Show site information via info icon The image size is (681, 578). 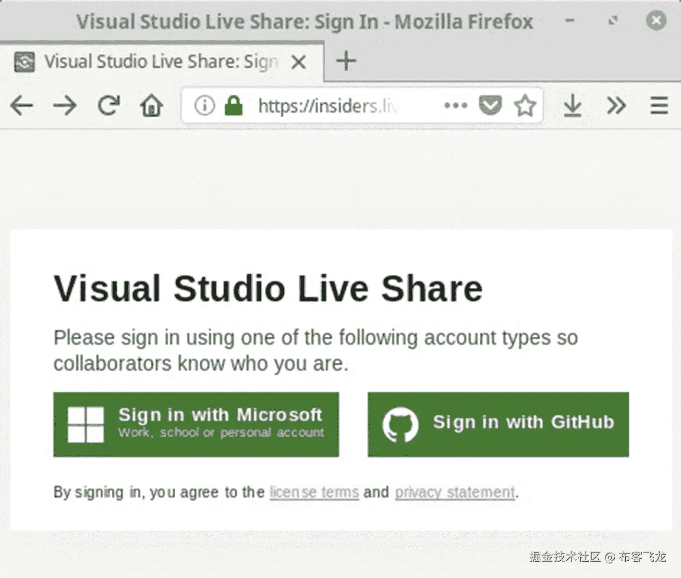pos(205,105)
